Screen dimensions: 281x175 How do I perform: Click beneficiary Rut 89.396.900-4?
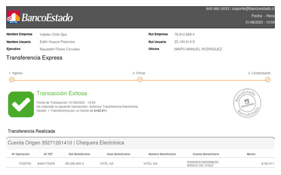pyautogui.click(x=75, y=164)
